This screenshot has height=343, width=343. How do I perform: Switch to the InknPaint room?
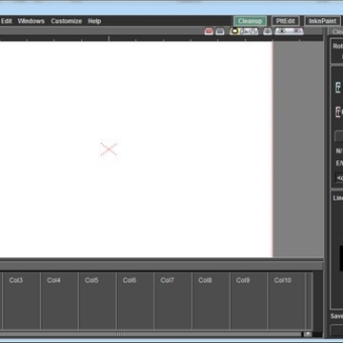(x=322, y=21)
